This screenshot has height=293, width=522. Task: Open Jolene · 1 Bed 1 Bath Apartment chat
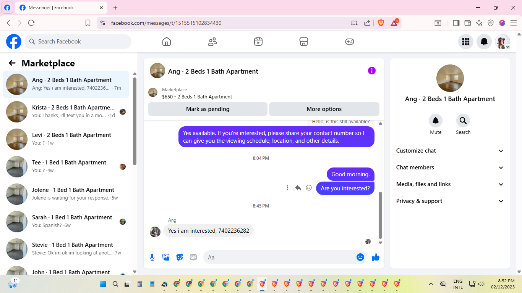[66, 194]
